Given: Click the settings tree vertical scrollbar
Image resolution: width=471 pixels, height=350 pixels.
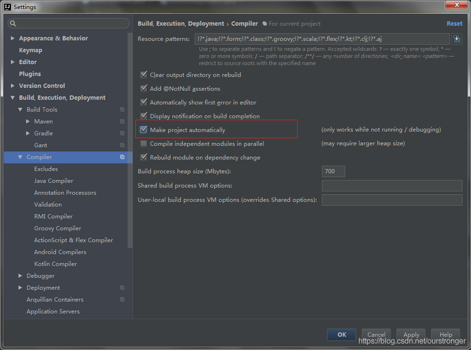Looking at the screenshot, I should 130,140.
